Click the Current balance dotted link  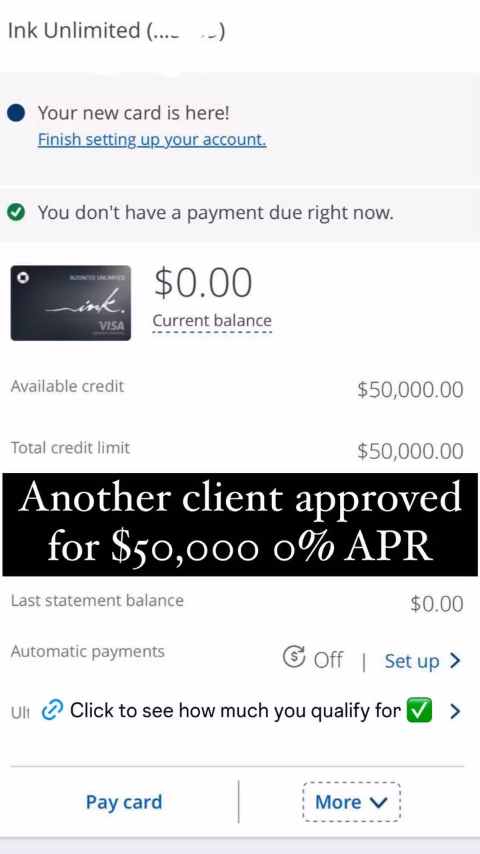pyautogui.click(x=212, y=321)
